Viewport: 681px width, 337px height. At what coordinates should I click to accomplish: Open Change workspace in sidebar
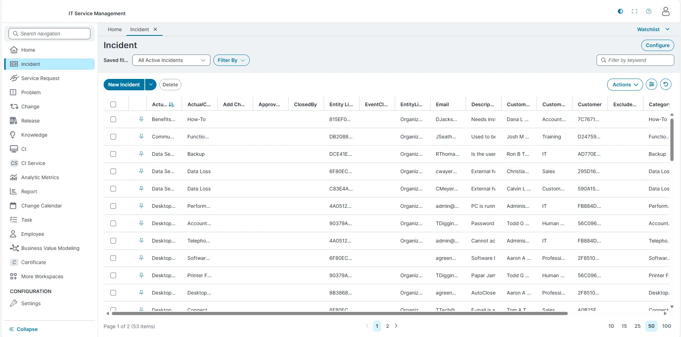pos(50,107)
